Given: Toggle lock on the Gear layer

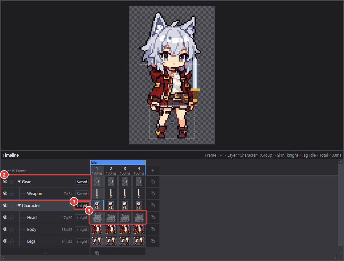Looking at the screenshot, I should pos(12,182).
